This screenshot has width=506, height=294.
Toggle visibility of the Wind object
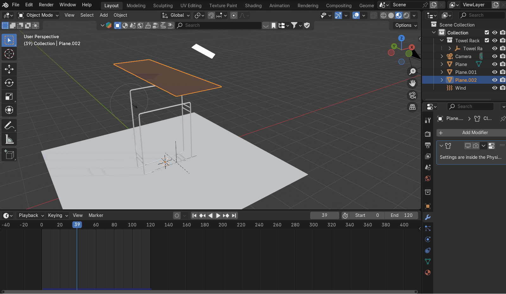(x=495, y=88)
